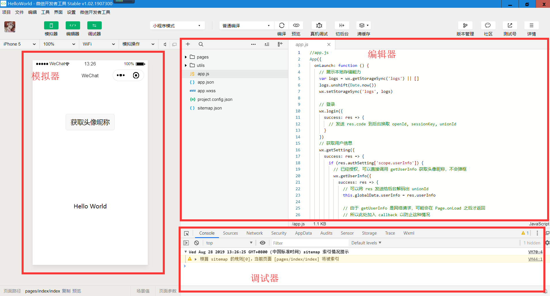
Task: Click the simulator capsule three-dots menu icon
Action: tap(121, 75)
